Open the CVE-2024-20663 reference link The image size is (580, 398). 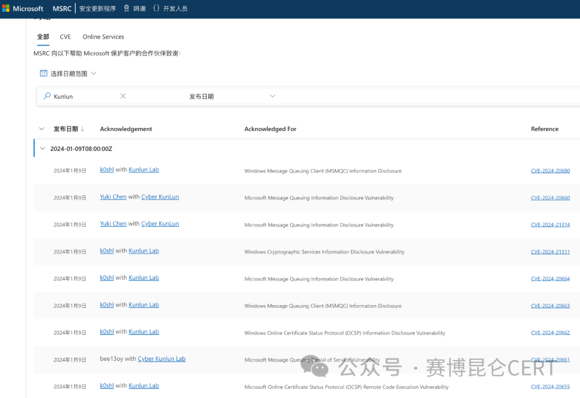click(550, 306)
